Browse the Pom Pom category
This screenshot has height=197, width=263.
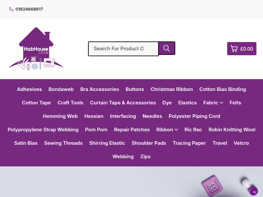(96, 129)
